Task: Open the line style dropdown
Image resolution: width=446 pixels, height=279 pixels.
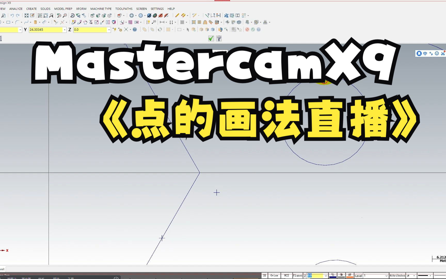Action: point(430,276)
